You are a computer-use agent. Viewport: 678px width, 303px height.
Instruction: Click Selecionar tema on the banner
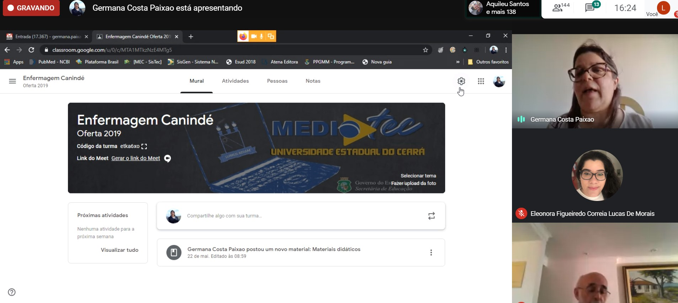coord(418,176)
